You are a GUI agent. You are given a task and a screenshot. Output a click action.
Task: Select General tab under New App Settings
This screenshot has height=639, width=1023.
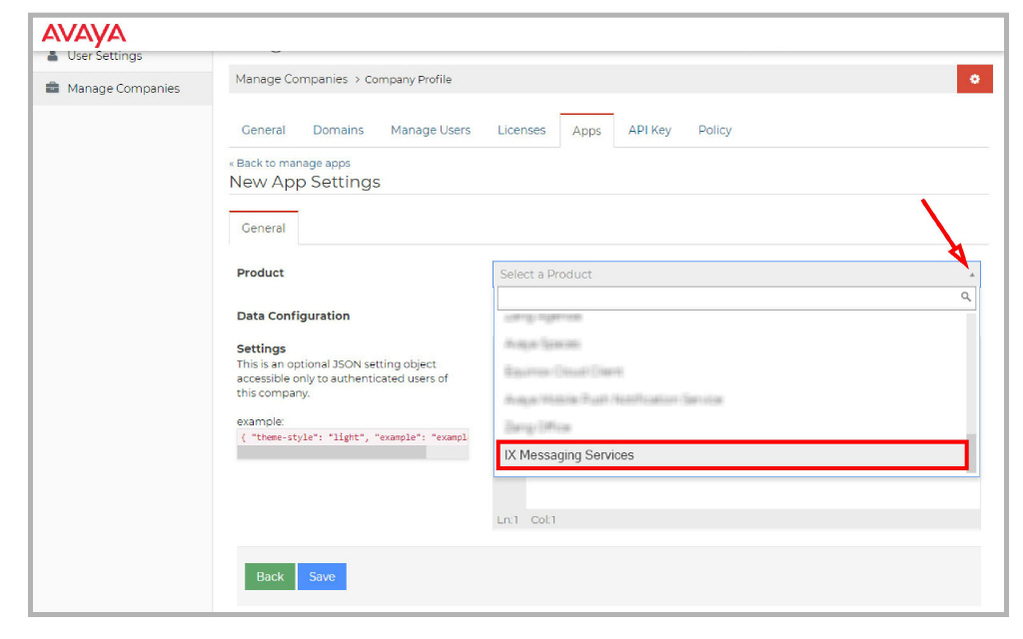(x=264, y=229)
